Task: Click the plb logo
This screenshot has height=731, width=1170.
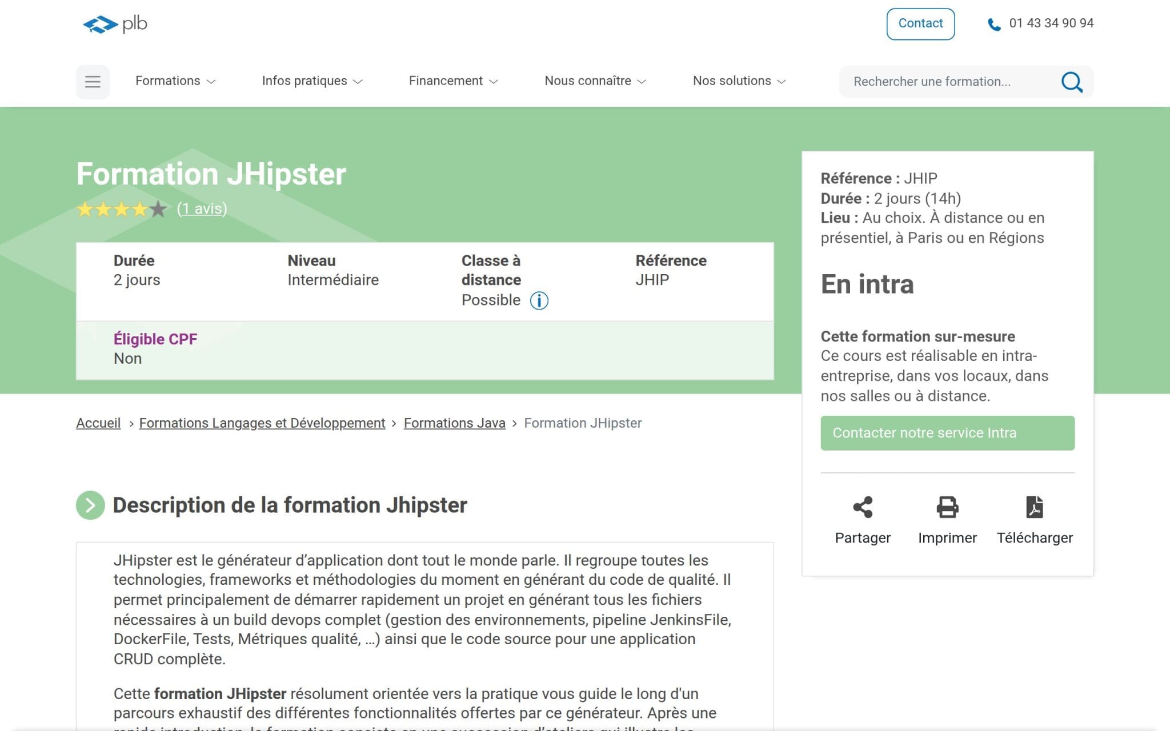Action: 115,24
